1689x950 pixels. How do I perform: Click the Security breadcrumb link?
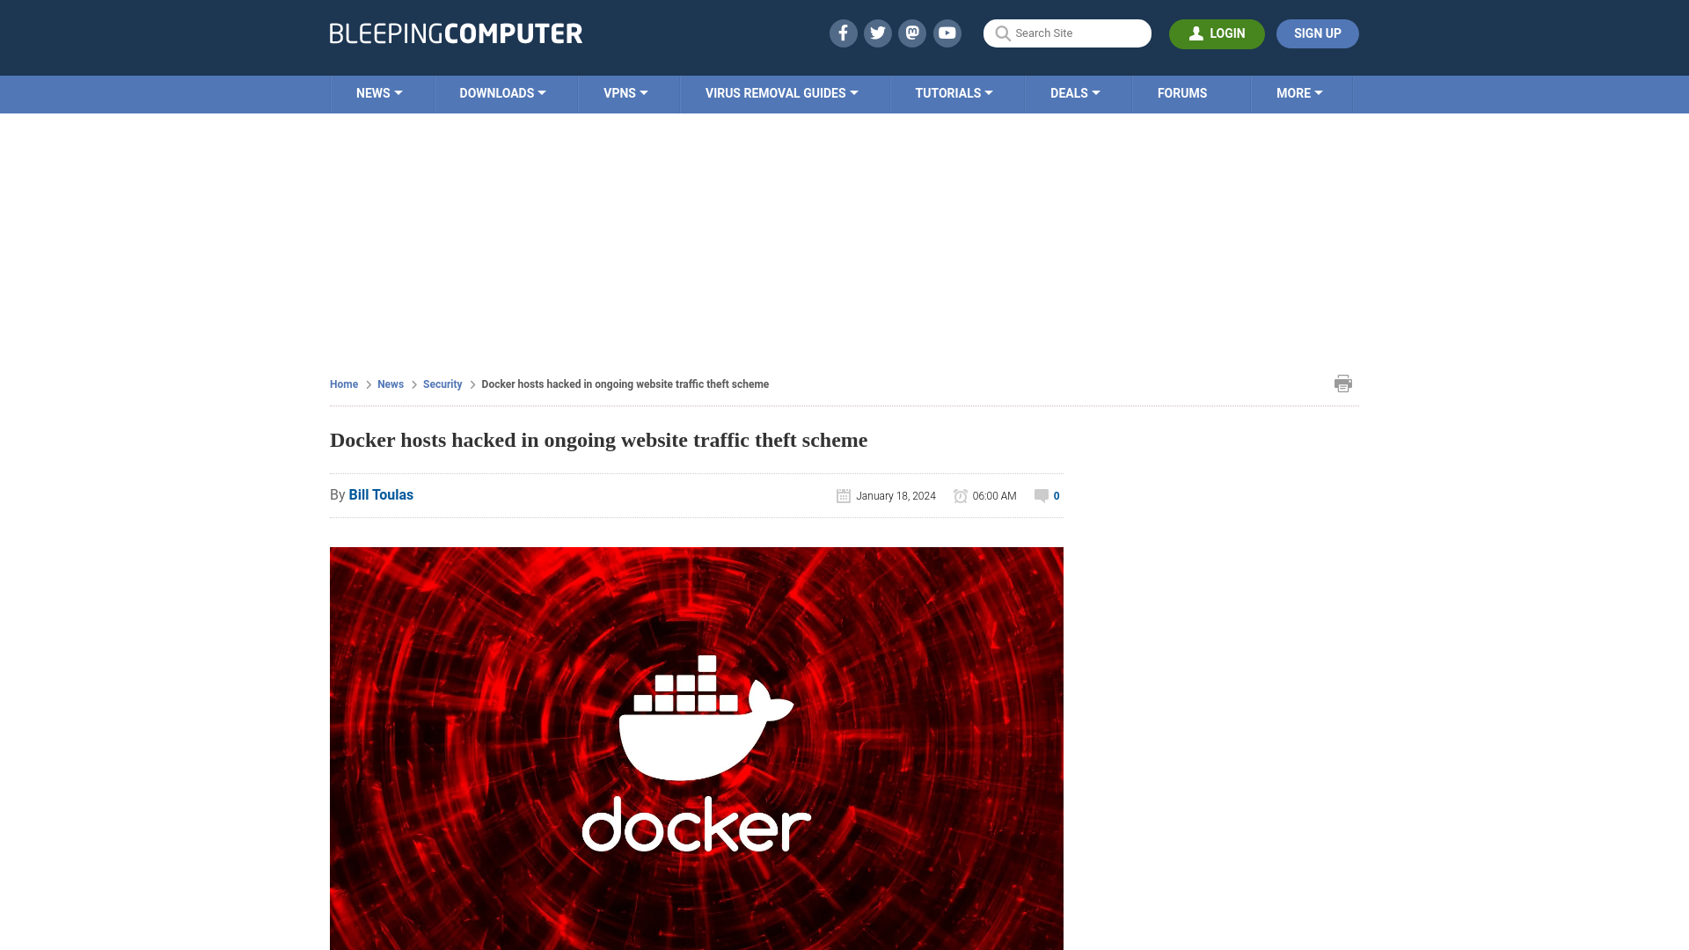(x=442, y=384)
